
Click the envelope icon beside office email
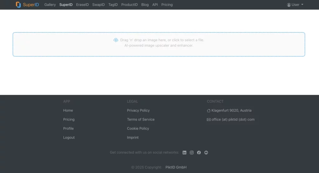coord(209,119)
